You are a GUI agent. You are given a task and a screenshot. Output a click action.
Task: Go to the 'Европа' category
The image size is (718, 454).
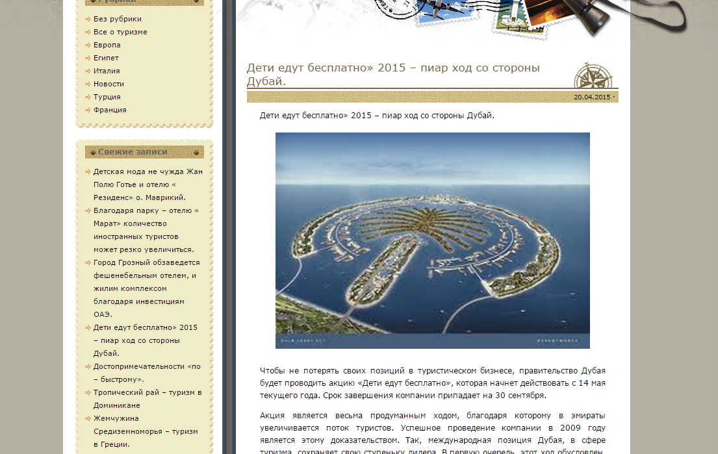point(107,45)
